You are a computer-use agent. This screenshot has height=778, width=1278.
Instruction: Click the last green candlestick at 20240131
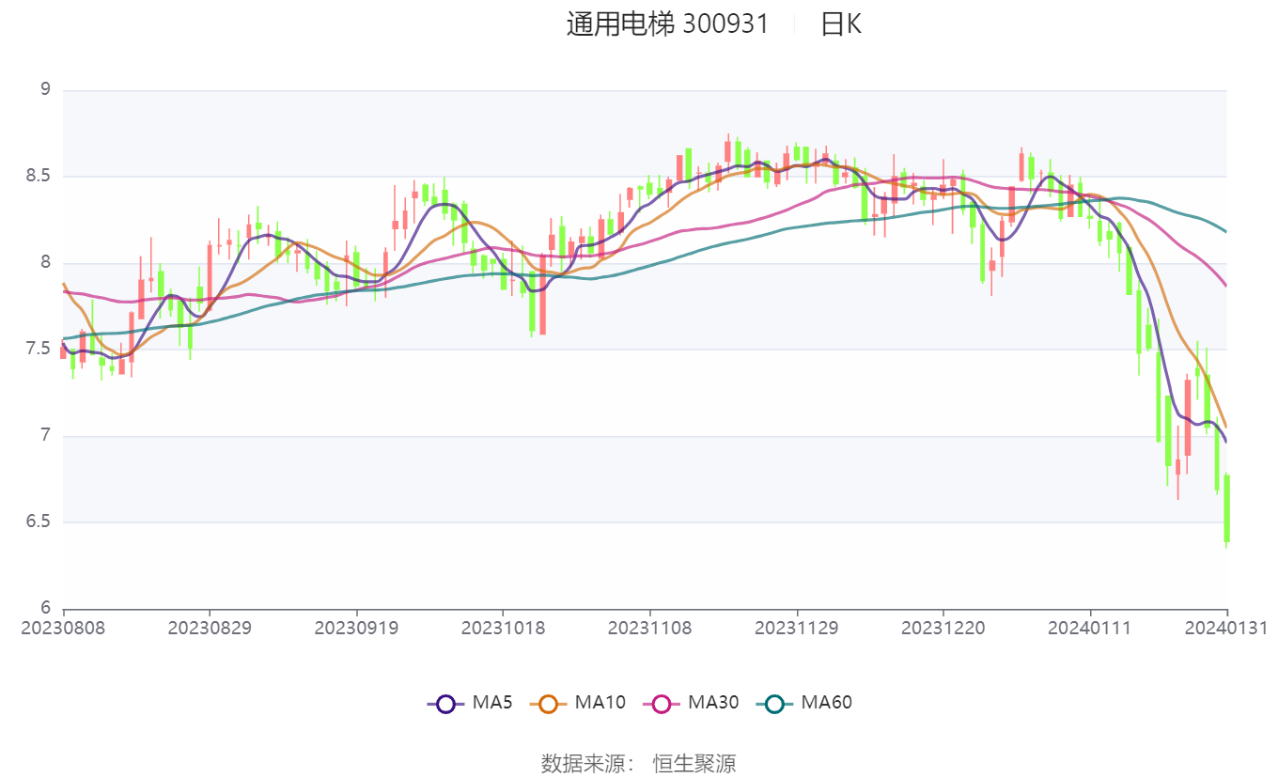[1226, 508]
